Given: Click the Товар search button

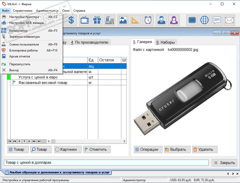Looking at the screenshot, I should click(x=41, y=149).
